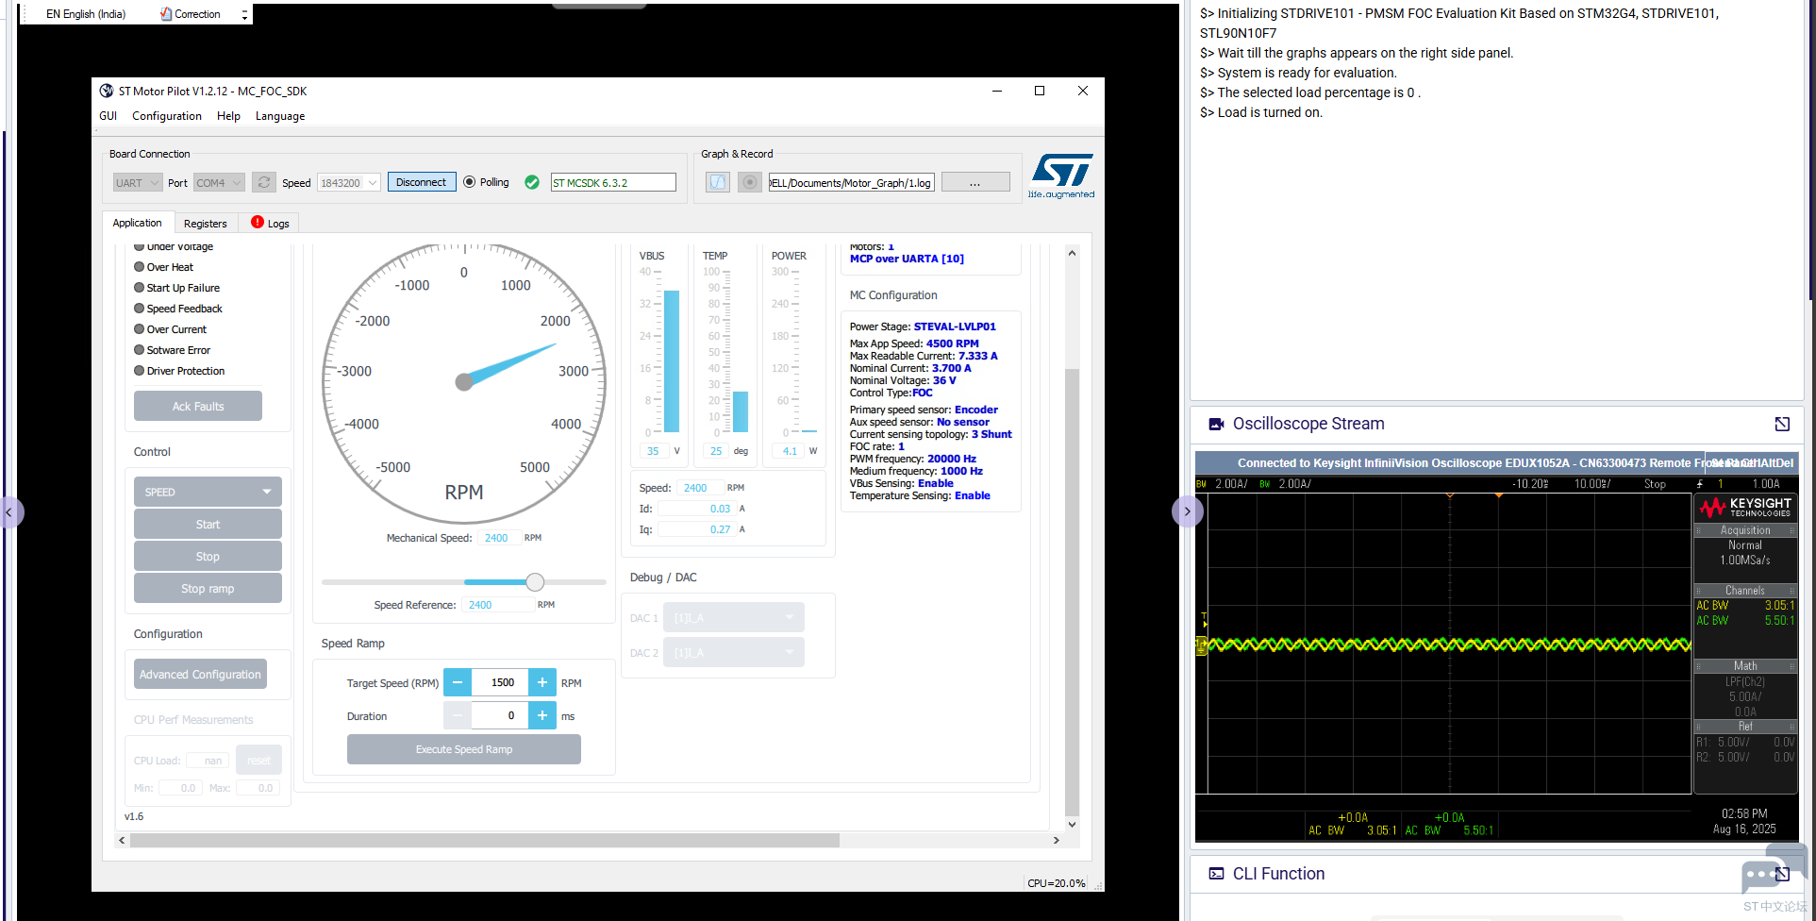Switch to the Registers tab
Image resolution: width=1816 pixels, height=921 pixels.
[x=205, y=224]
